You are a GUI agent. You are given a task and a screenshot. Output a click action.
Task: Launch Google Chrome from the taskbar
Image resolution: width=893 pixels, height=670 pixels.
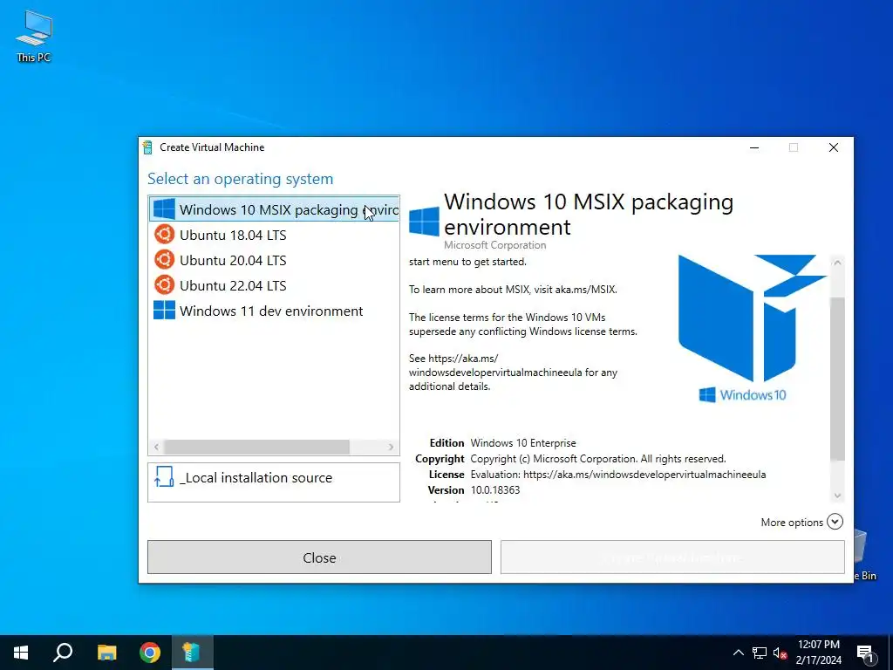pyautogui.click(x=150, y=653)
